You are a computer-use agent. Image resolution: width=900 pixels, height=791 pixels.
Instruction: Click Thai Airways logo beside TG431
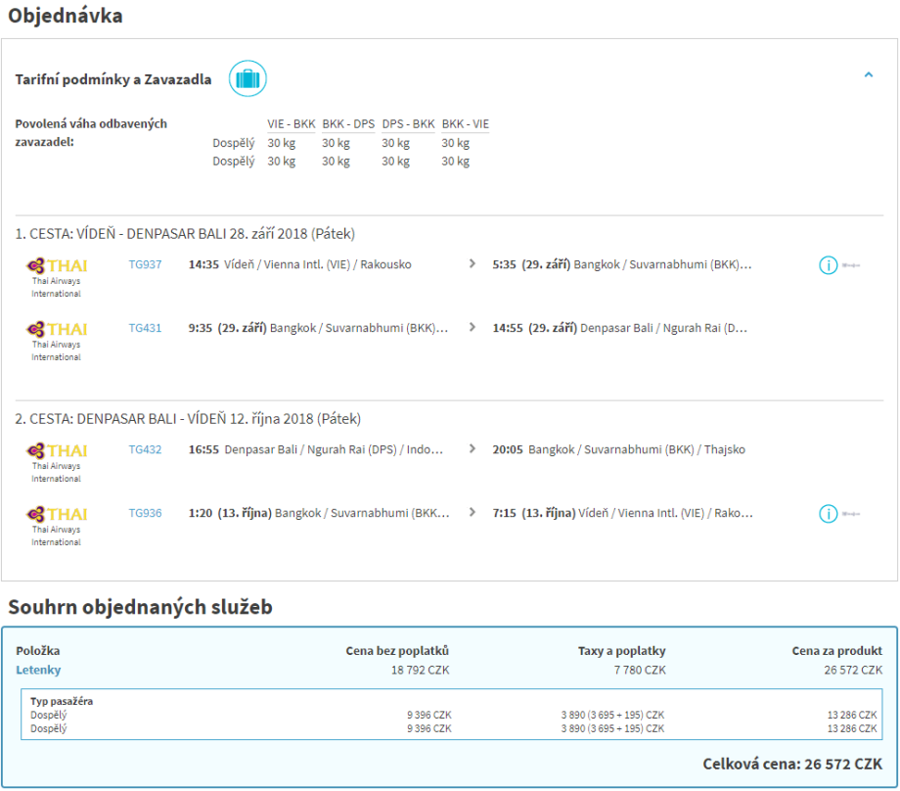[56, 329]
